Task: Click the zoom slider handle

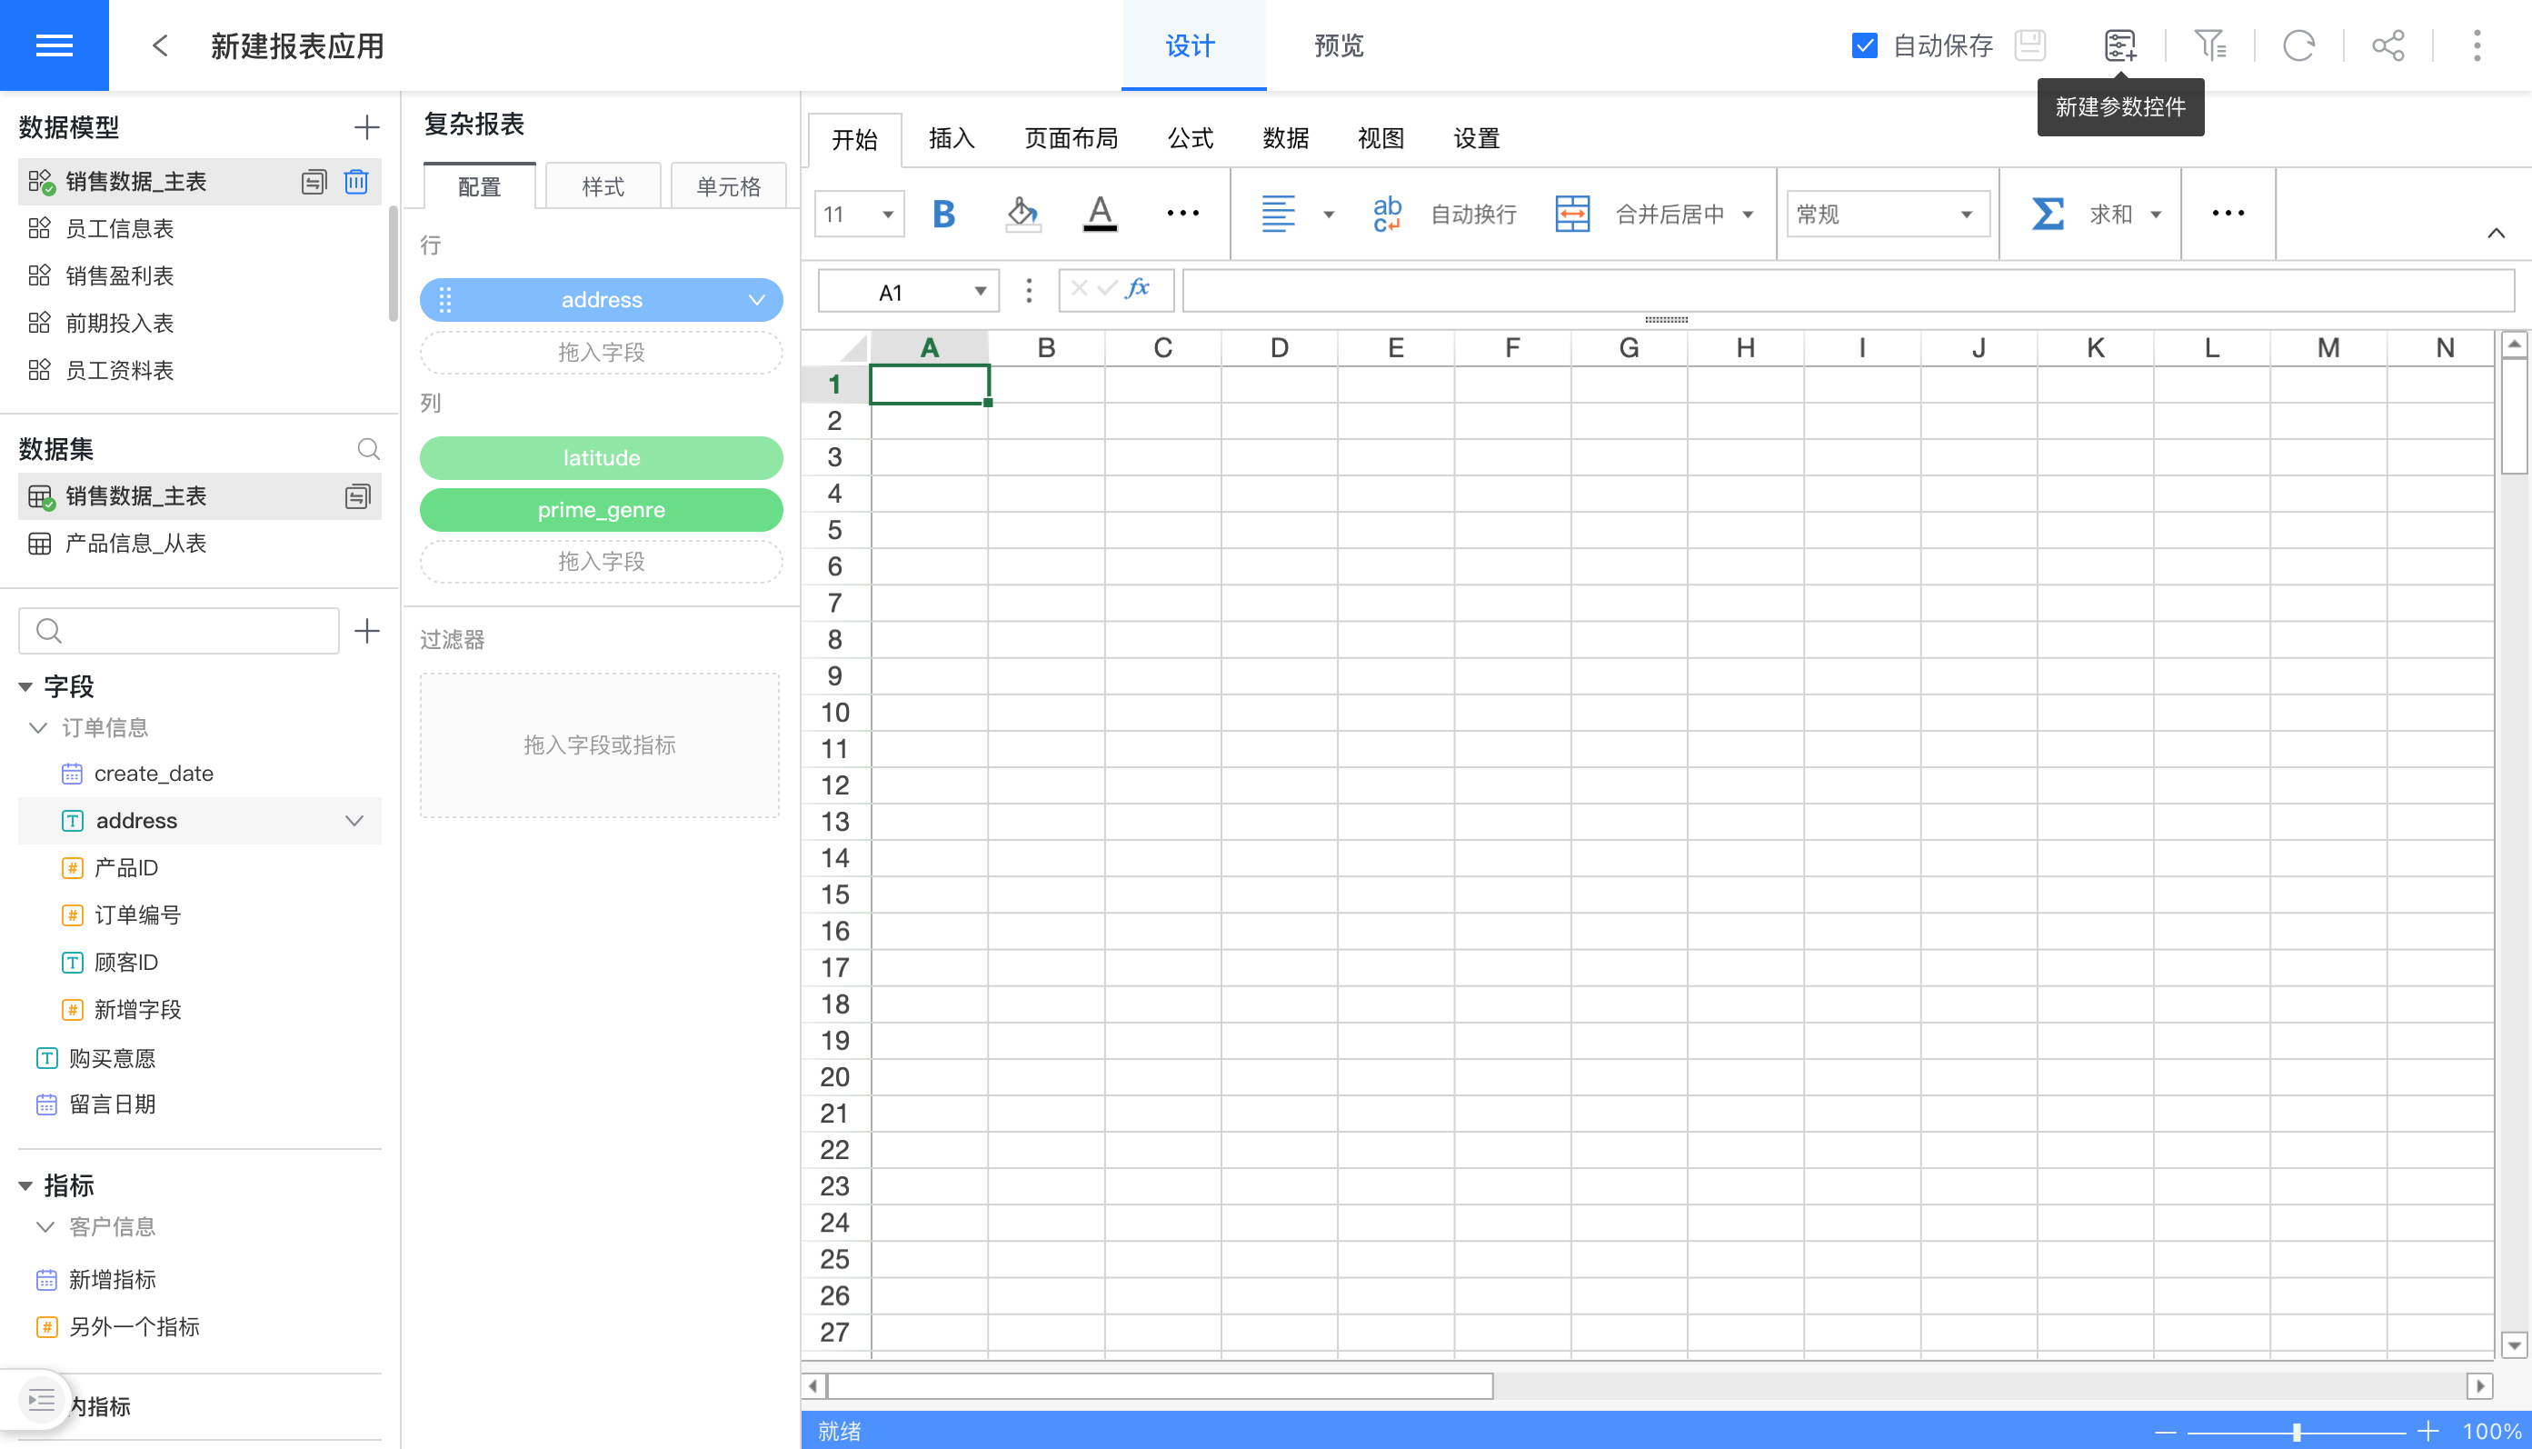Action: point(2297,1431)
